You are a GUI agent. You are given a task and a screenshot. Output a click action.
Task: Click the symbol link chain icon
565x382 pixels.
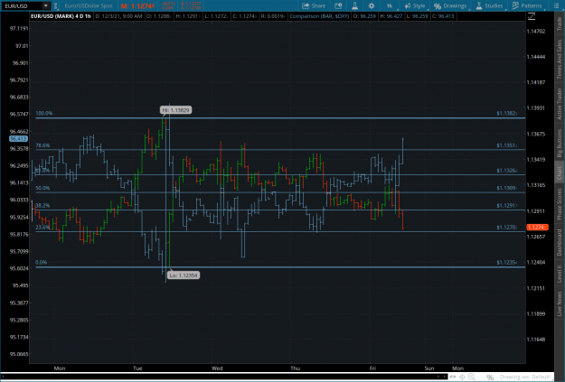[x=55, y=5]
